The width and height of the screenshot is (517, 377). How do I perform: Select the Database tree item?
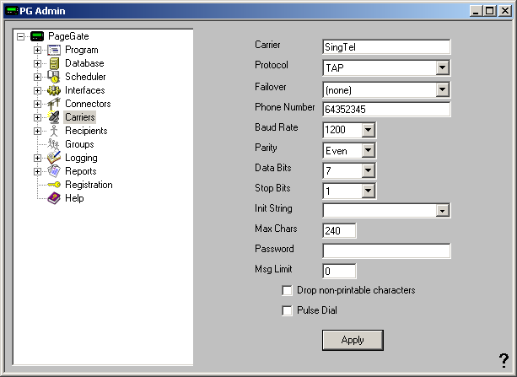84,63
